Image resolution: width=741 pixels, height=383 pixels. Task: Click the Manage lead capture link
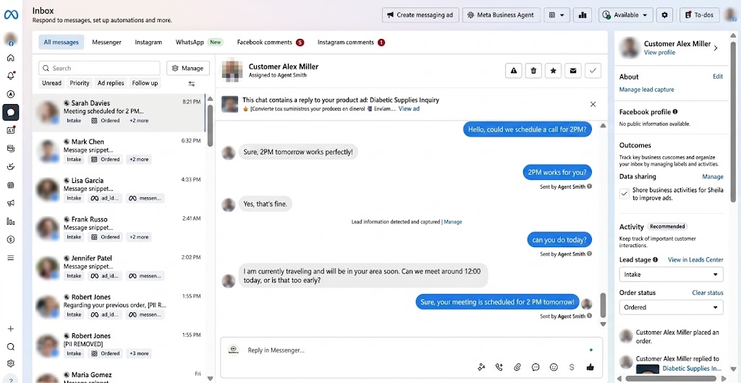(x=646, y=89)
